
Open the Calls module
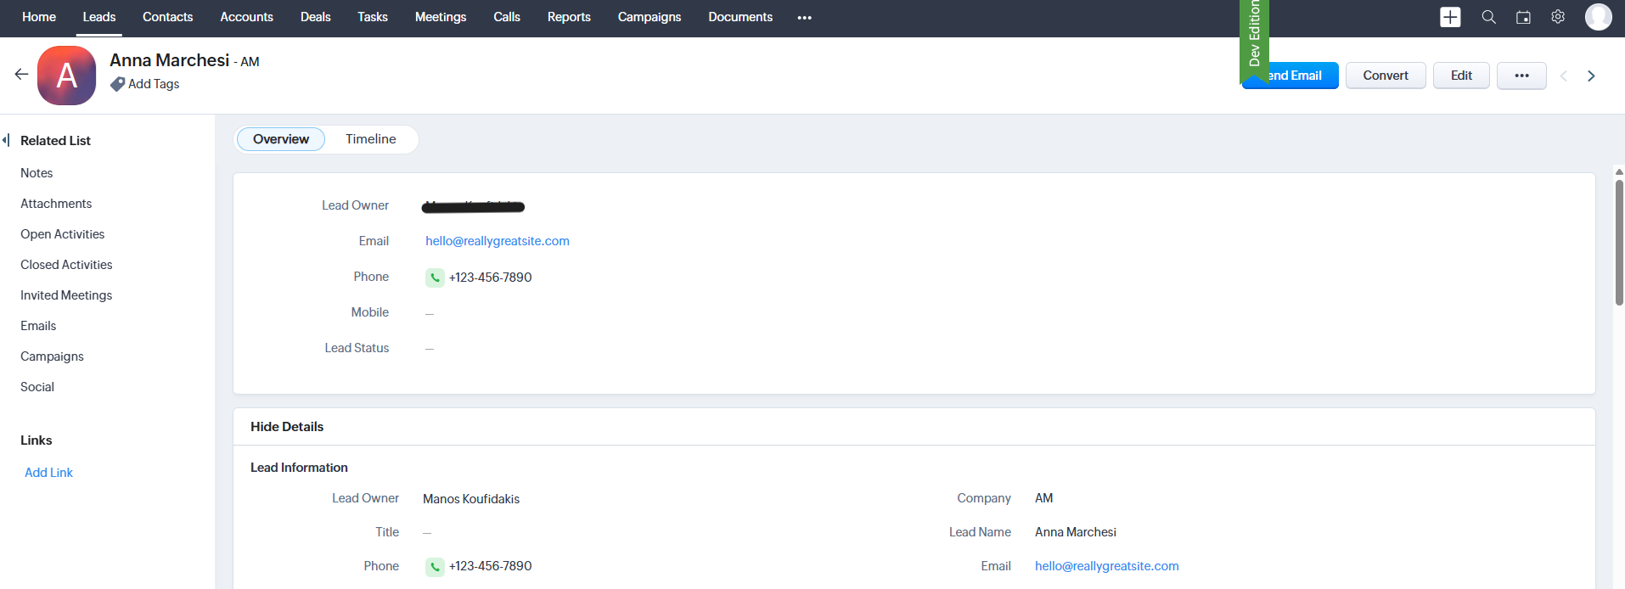click(507, 17)
